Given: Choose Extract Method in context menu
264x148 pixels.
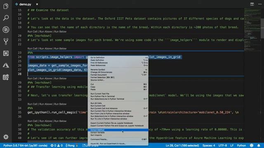Looking at the screenshot, I should click(118, 130).
